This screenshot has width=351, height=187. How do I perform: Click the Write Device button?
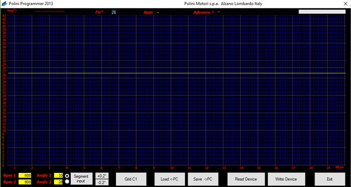pos(286,179)
